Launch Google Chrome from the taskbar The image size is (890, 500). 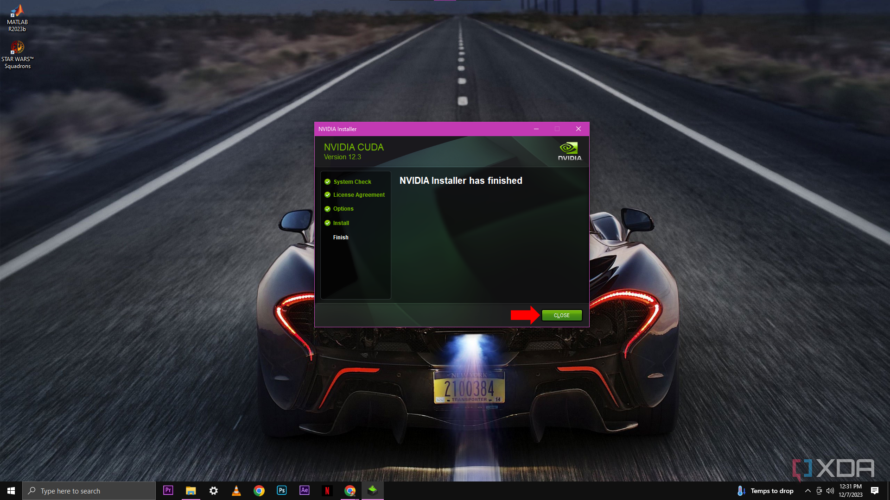[x=259, y=490]
